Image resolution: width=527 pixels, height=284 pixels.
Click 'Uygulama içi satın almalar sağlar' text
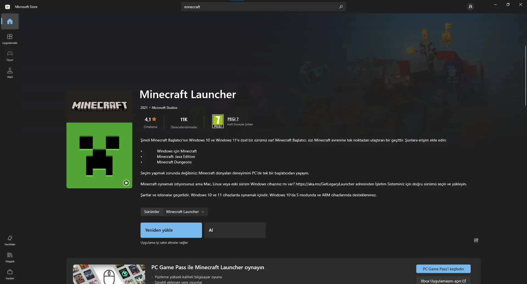pyautogui.click(x=164, y=243)
